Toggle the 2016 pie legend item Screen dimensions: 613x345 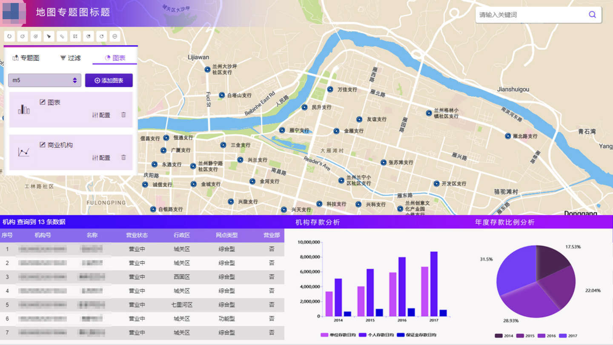pos(547,336)
